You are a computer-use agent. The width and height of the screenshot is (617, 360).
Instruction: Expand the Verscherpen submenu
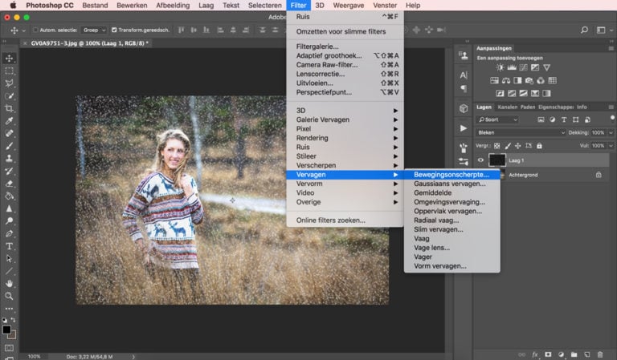345,165
